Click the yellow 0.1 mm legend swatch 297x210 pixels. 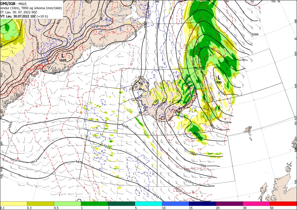(13, 203)
